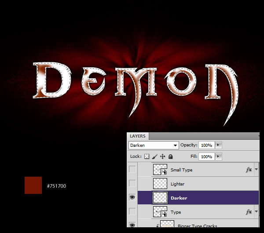Click the Lock label in Layers panel

coord(136,157)
